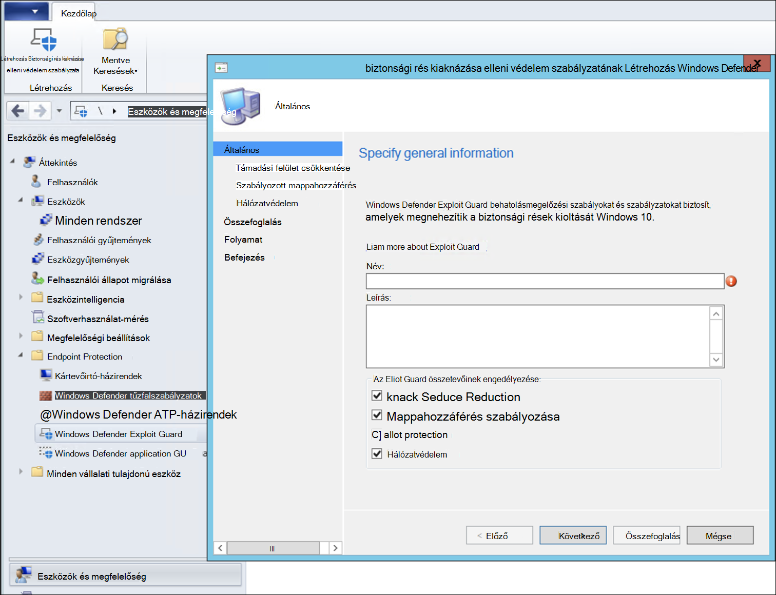Viewport: 776px width, 595px height.
Task: Collapse the Endpoint Protection node
Action: [x=21, y=355]
